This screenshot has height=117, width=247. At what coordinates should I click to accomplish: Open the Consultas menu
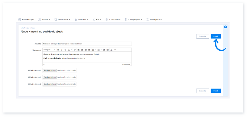(x=81, y=20)
